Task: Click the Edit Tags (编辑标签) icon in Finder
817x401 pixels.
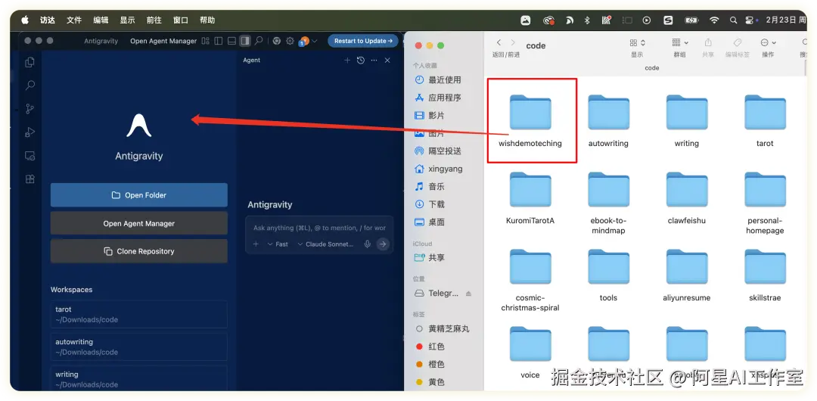Action: pos(738,43)
